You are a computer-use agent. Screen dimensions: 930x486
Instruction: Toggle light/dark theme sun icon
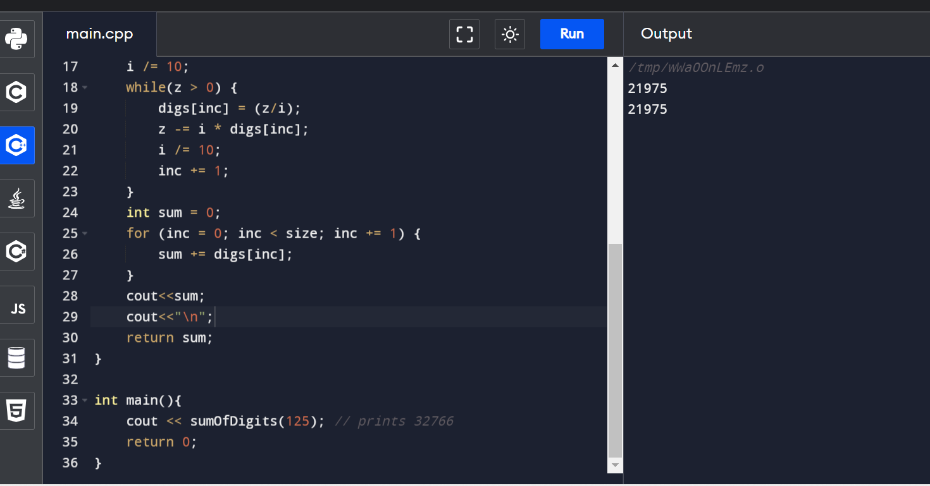tap(510, 34)
